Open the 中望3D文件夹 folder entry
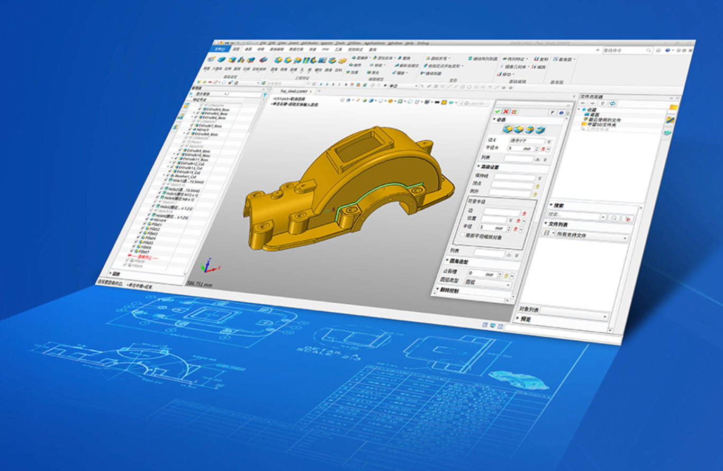 tap(601, 125)
